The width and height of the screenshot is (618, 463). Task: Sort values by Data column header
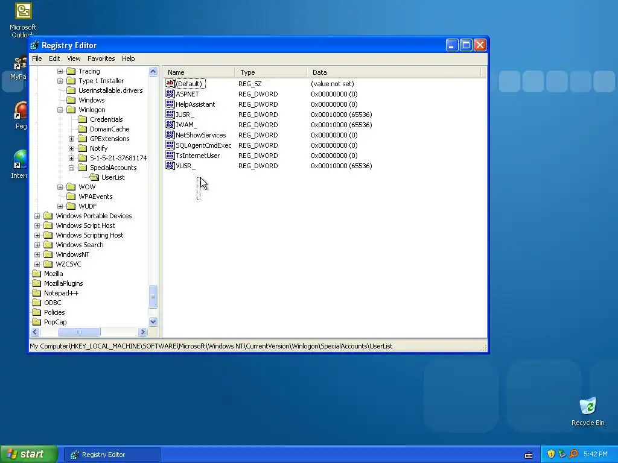[x=394, y=72]
